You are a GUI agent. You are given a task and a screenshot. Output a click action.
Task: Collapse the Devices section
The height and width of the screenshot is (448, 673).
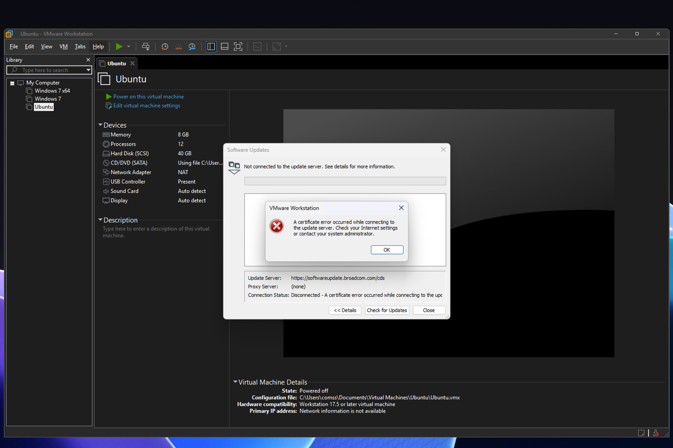click(x=101, y=125)
